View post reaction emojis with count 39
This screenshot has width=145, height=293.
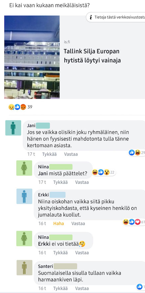point(20,107)
